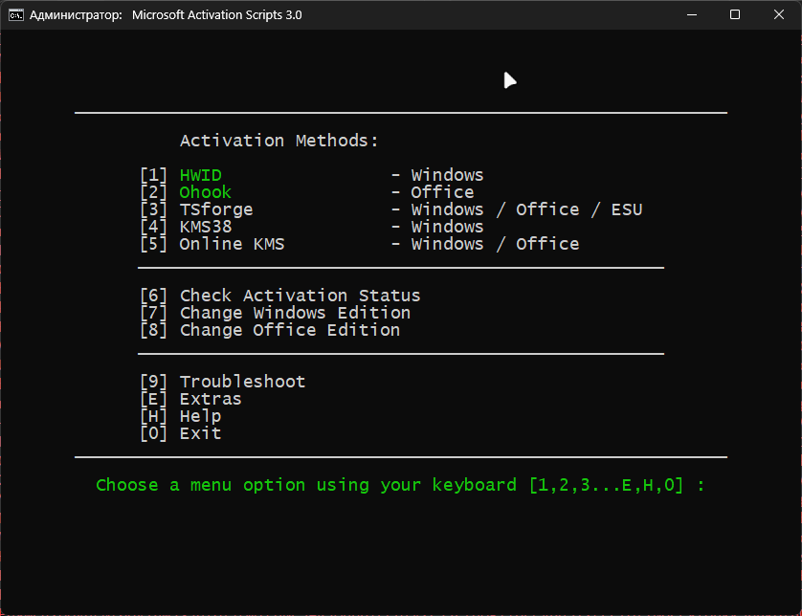Click the '[9]' key label
This screenshot has height=616, width=802.
(x=154, y=382)
